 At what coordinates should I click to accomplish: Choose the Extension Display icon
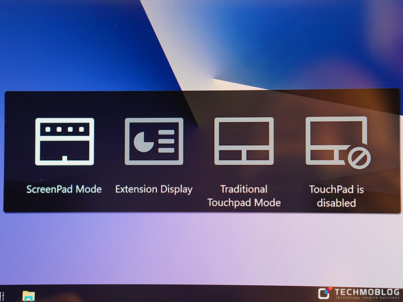154,141
